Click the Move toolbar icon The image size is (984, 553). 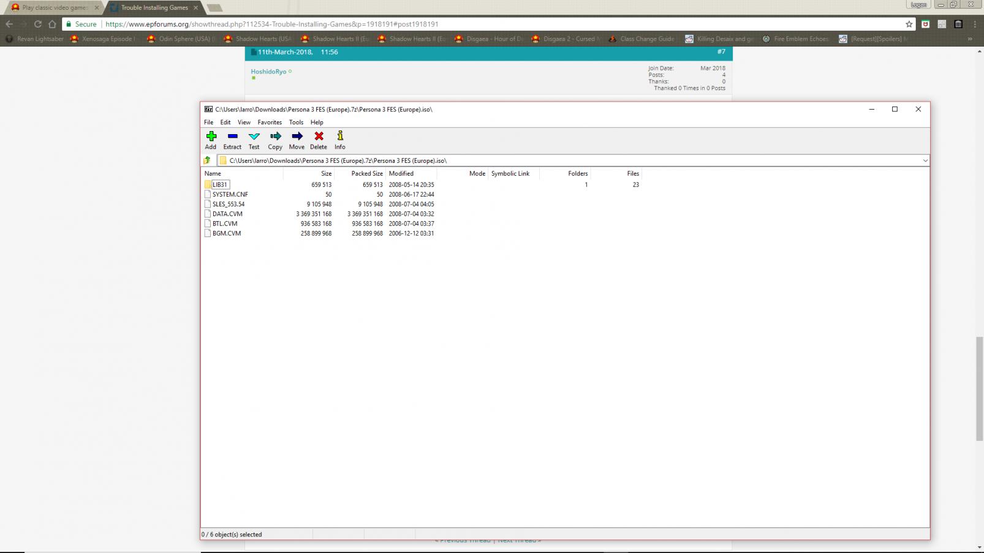pos(297,140)
